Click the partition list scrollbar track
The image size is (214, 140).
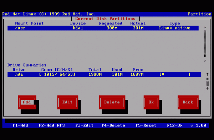[205, 42]
